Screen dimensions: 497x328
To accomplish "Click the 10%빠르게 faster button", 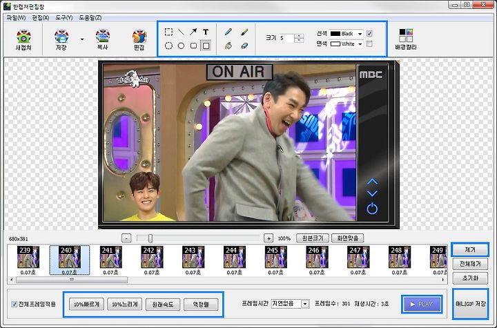I will (x=86, y=305).
